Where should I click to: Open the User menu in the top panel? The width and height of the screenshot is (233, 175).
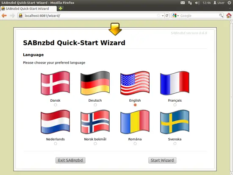point(219,3)
